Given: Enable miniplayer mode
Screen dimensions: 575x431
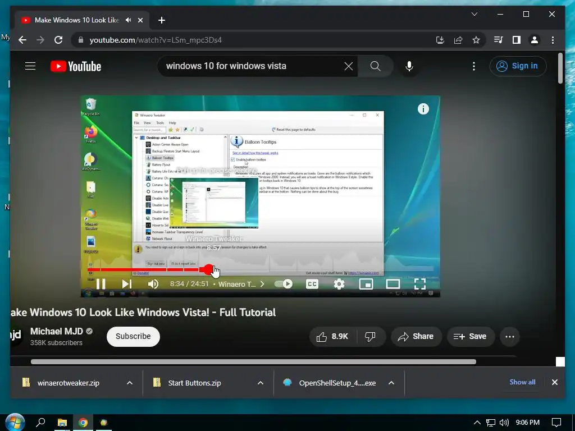Looking at the screenshot, I should tap(366, 284).
